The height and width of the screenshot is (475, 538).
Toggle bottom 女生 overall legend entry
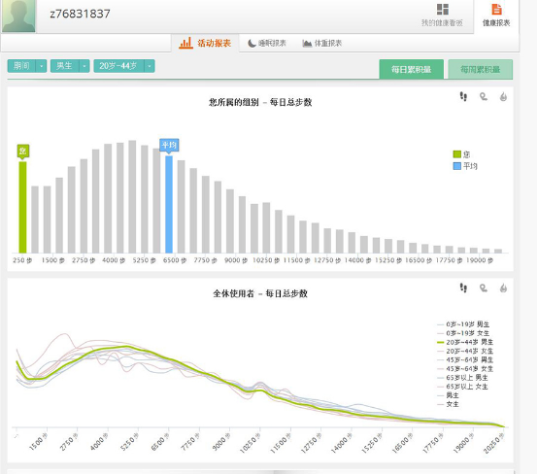tap(448, 404)
